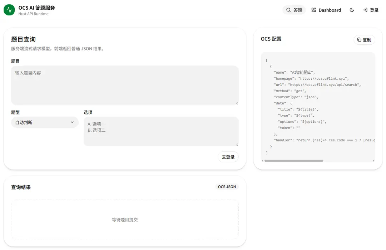Click the "handler" line in the config code
Viewport: 386px width, 250px height.
click(x=325, y=140)
